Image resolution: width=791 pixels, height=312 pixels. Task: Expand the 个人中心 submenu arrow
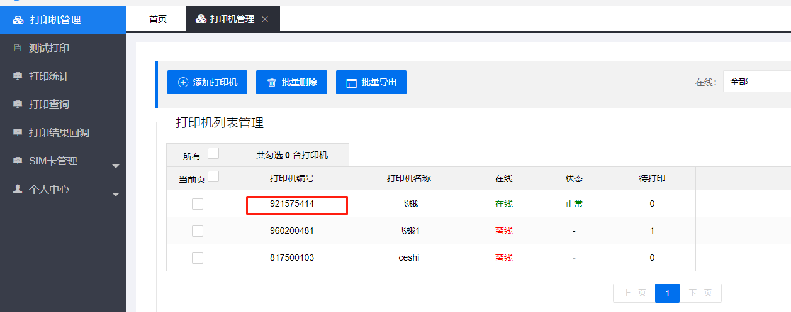[115, 195]
